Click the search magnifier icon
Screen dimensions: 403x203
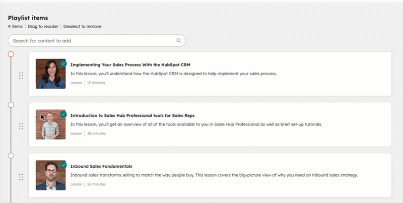point(178,40)
